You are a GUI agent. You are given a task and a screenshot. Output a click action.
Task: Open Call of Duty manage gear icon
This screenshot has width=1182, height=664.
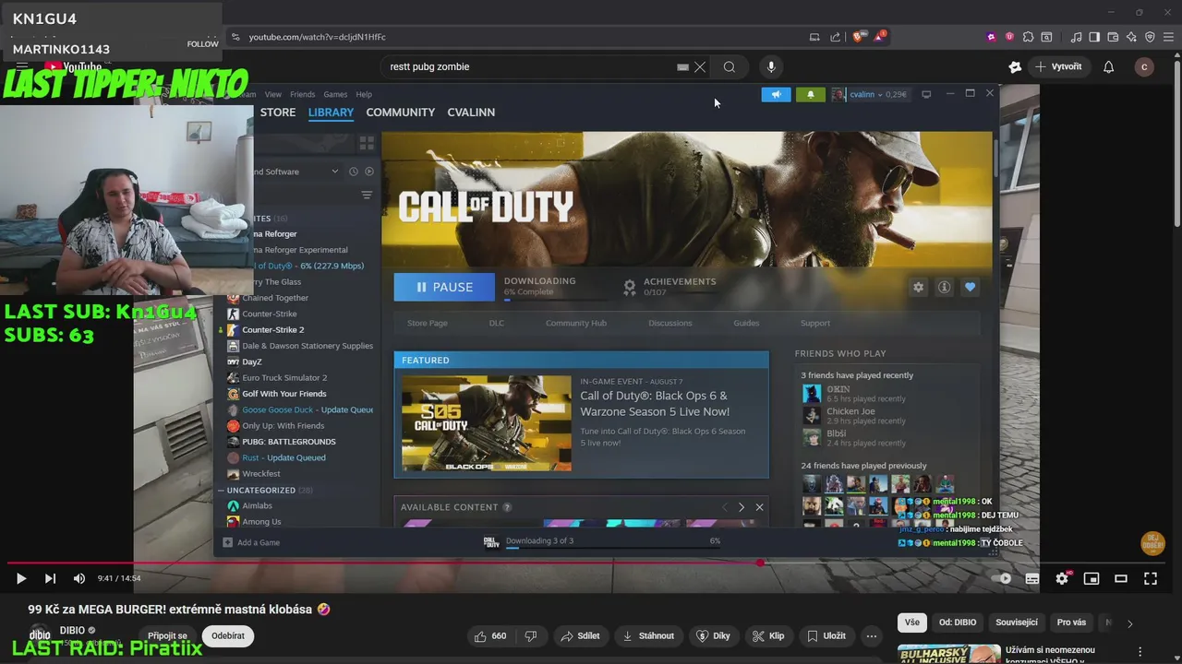click(918, 287)
